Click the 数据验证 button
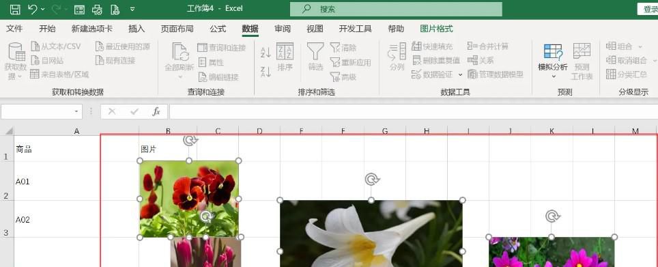Viewport: 658px width, 267px height. click(432, 74)
